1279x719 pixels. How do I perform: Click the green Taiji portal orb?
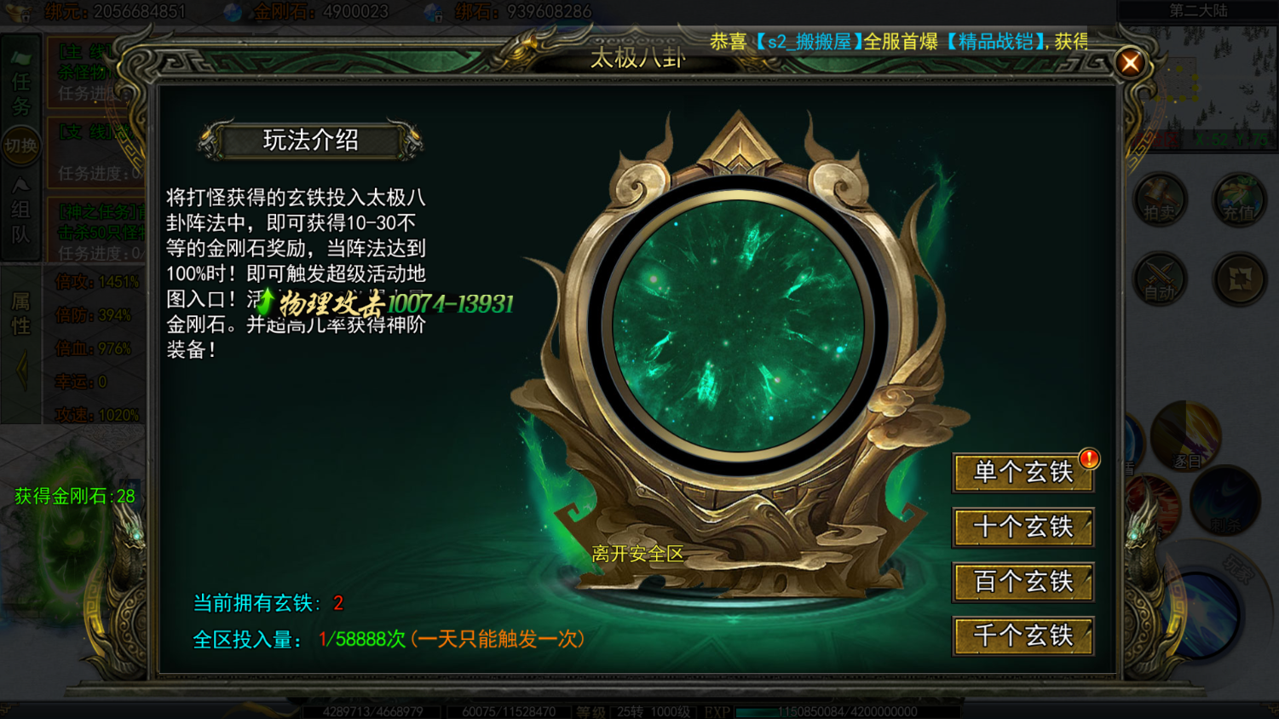(738, 326)
